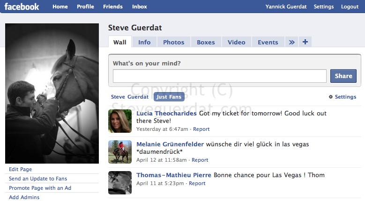This screenshot has height=201, width=365.
Task: Switch to the Info tab
Action: point(144,42)
